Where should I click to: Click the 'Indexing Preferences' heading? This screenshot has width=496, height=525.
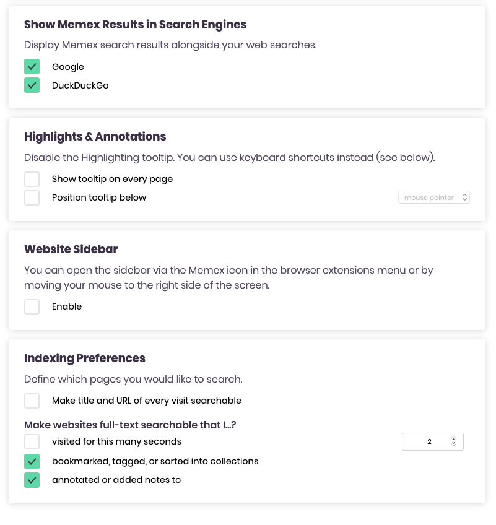click(84, 358)
